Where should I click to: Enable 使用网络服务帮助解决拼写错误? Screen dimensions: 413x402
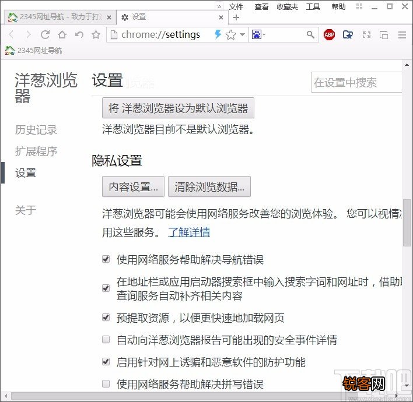point(106,383)
